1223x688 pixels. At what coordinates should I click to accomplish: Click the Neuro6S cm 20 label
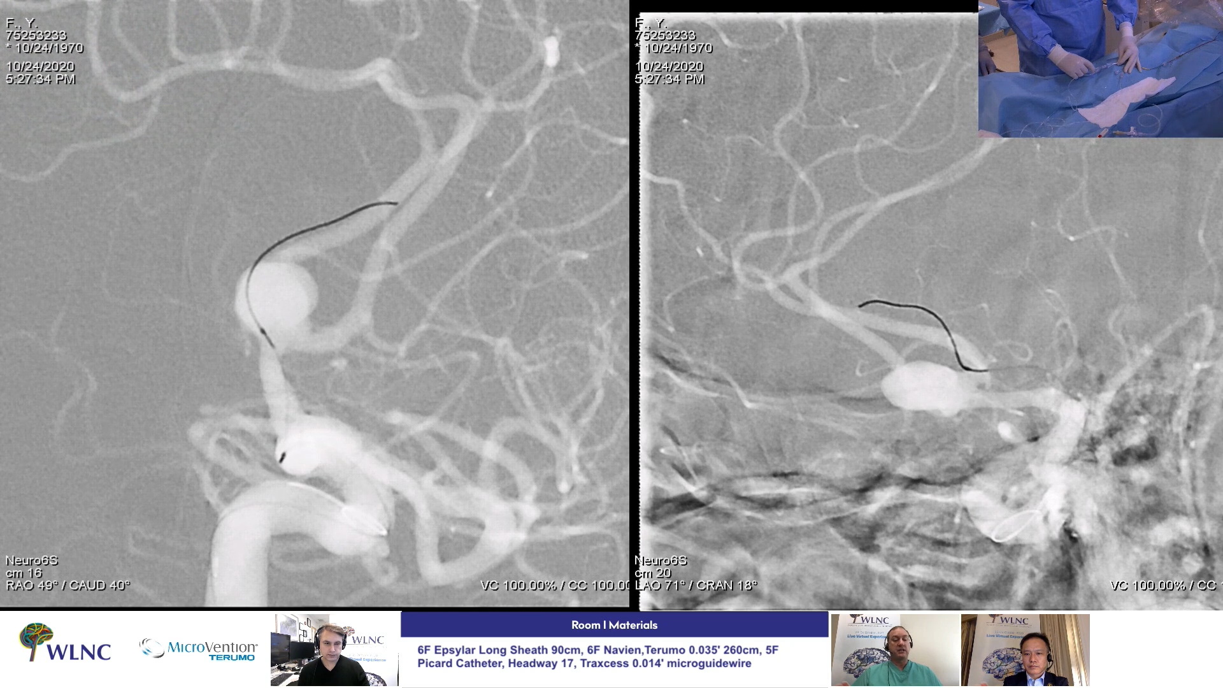(x=660, y=566)
